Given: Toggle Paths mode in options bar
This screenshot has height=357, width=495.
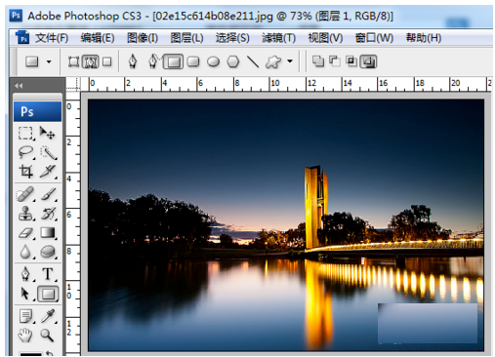Looking at the screenshot, I should [90, 61].
